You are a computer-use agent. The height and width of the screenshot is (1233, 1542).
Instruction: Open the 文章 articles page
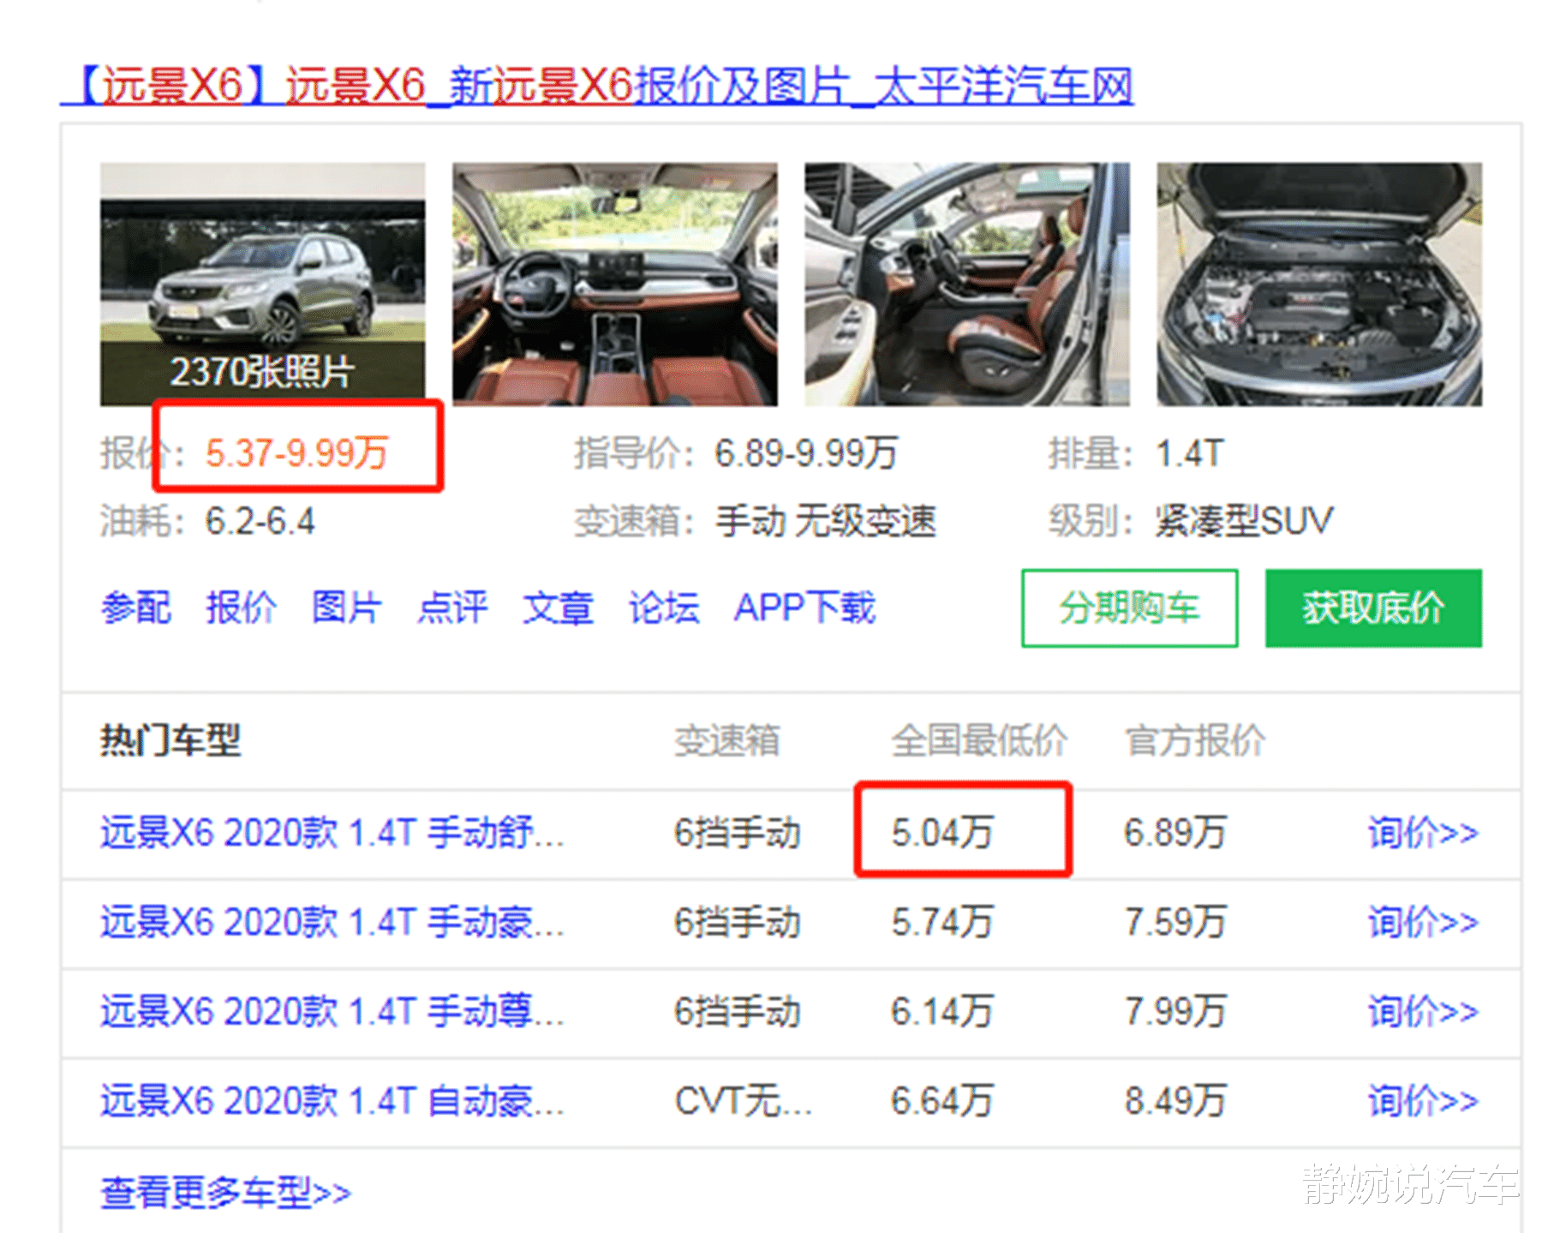(557, 608)
